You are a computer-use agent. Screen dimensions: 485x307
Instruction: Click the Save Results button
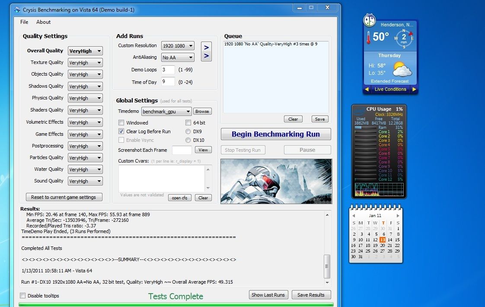pos(311,295)
